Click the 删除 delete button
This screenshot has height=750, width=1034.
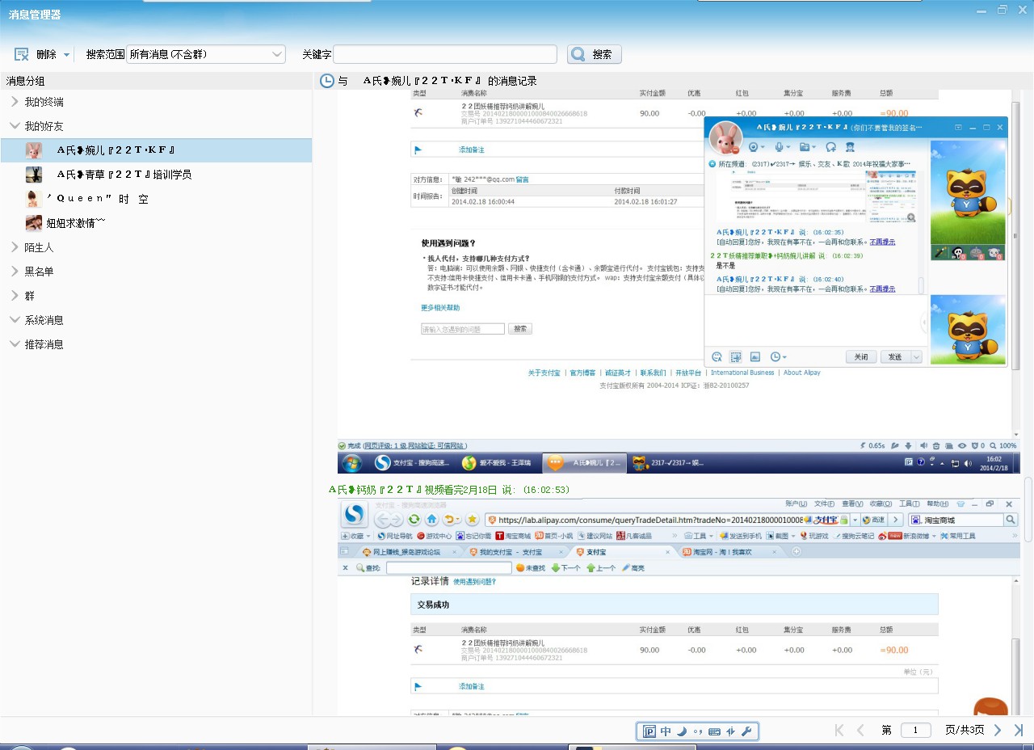(x=36, y=54)
